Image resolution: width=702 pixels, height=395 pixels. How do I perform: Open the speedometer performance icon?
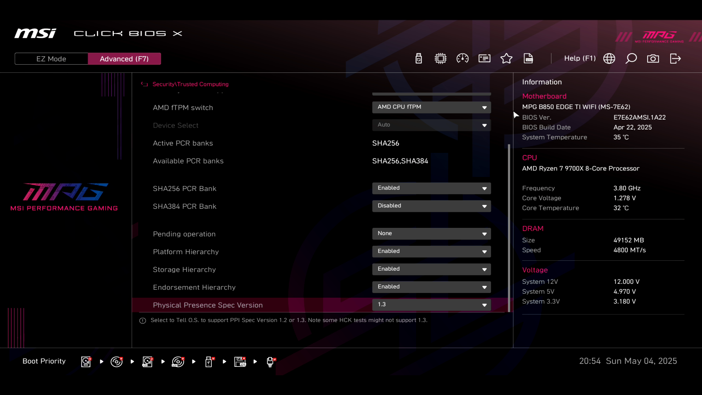tap(463, 59)
